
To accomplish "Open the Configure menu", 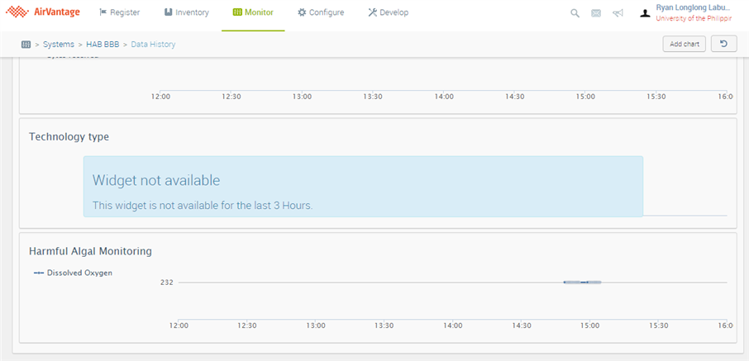I will 321,12.
